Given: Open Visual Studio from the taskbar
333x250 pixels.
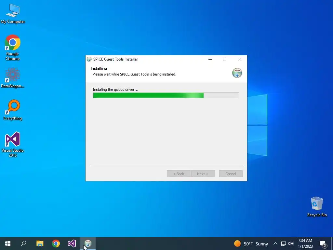Looking at the screenshot, I should pyautogui.click(x=72, y=243).
